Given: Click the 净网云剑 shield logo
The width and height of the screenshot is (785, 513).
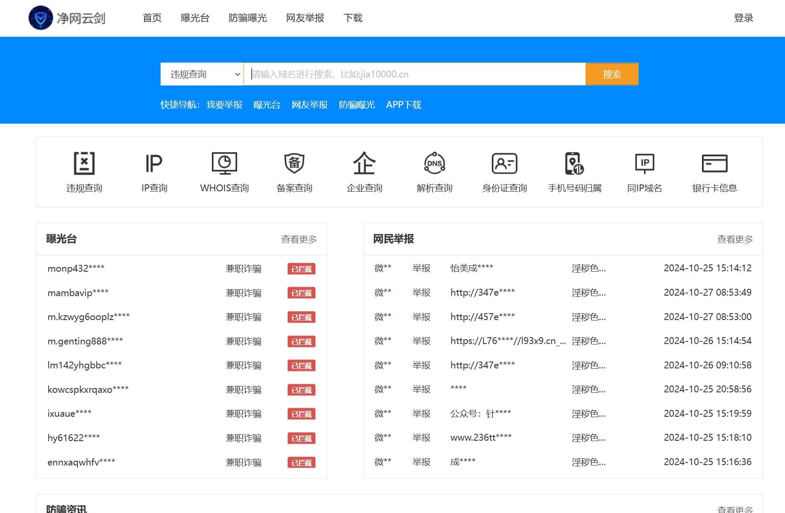Looking at the screenshot, I should [x=41, y=18].
